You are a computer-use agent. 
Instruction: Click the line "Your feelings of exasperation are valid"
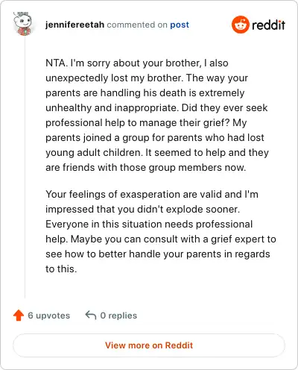[152, 195]
